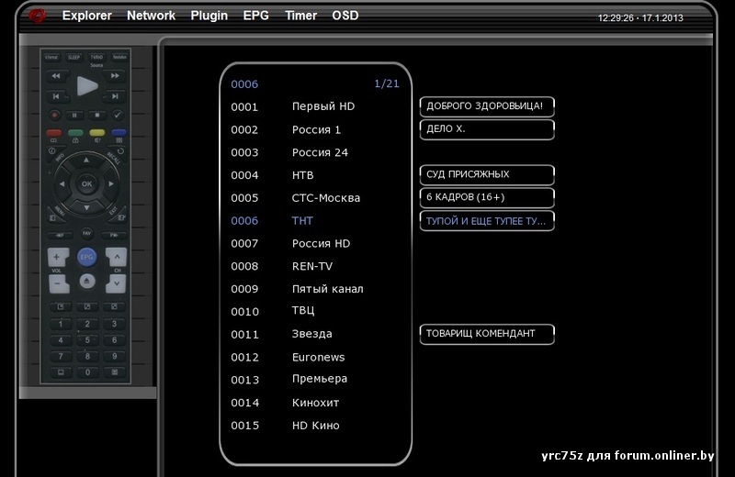Click the down arrow on the remote's d-pad
Image resolution: width=735 pixels, height=477 pixels.
tap(86, 207)
